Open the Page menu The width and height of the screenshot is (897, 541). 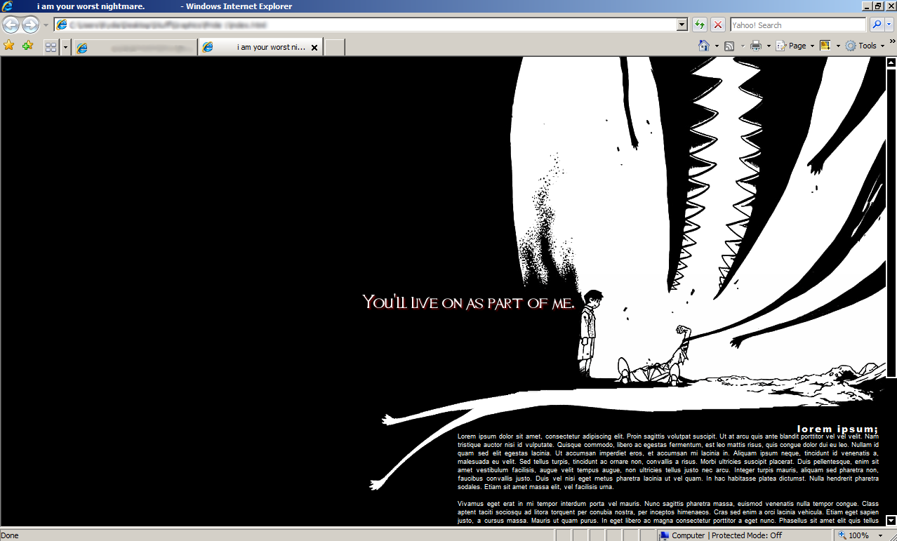795,46
